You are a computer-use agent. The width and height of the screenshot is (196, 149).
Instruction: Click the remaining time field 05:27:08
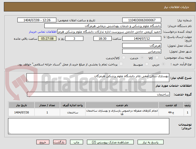click(47, 38)
